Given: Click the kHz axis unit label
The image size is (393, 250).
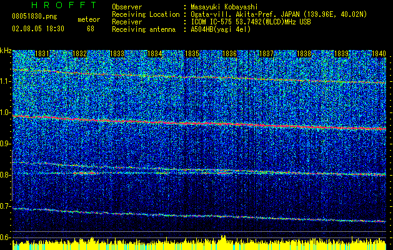Looking at the screenshot, I should [6, 51].
